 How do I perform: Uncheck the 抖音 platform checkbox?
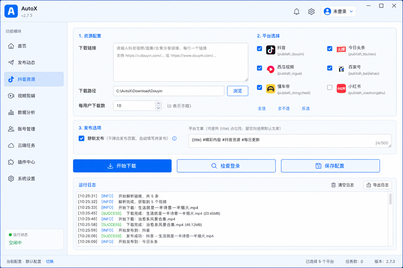pyautogui.click(x=259, y=49)
